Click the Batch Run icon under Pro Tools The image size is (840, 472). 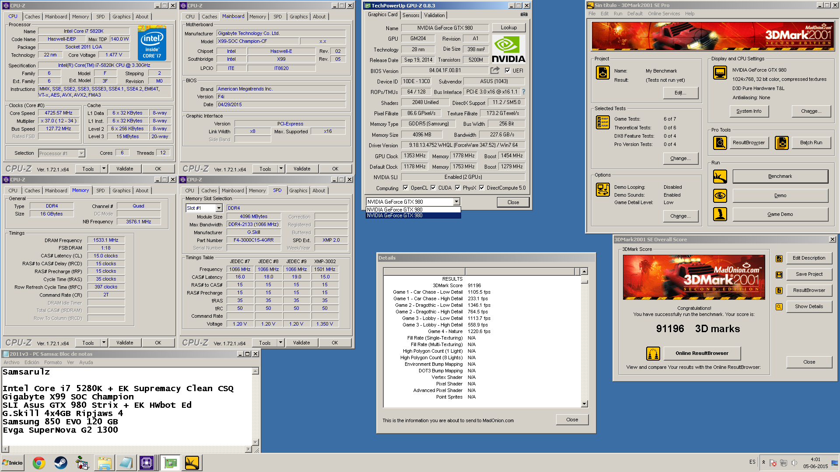(781, 142)
